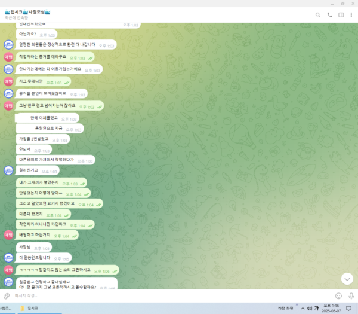The image size is (358, 314).
Task: Click the paperclip attach file icon
Action: coord(7,296)
